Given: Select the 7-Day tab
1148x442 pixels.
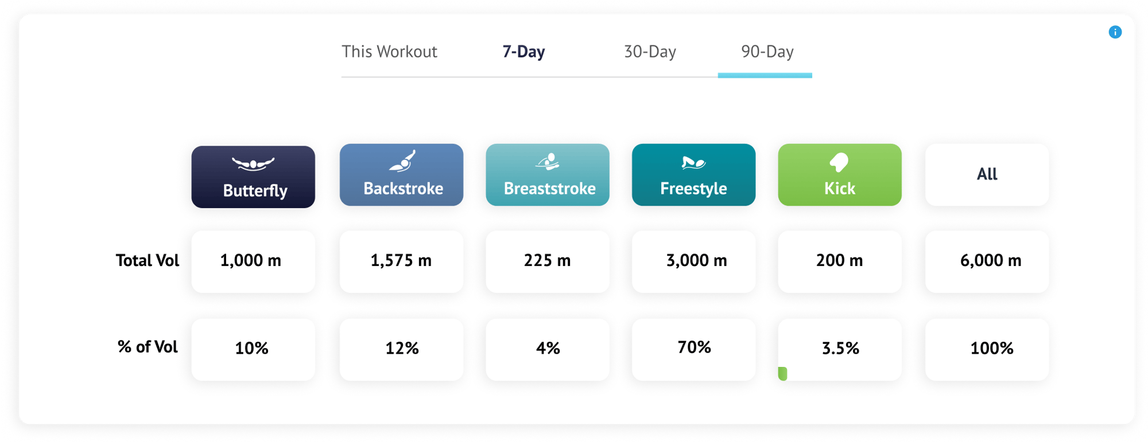Looking at the screenshot, I should [x=523, y=52].
